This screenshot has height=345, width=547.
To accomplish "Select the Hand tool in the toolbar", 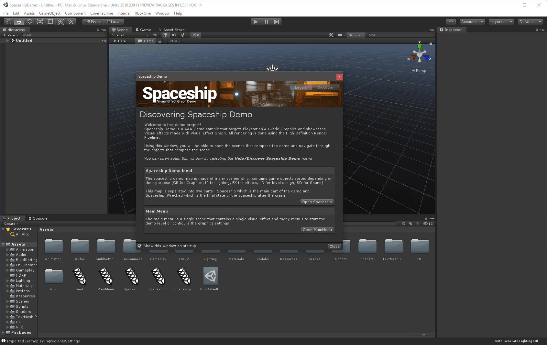I will pos(9,22).
